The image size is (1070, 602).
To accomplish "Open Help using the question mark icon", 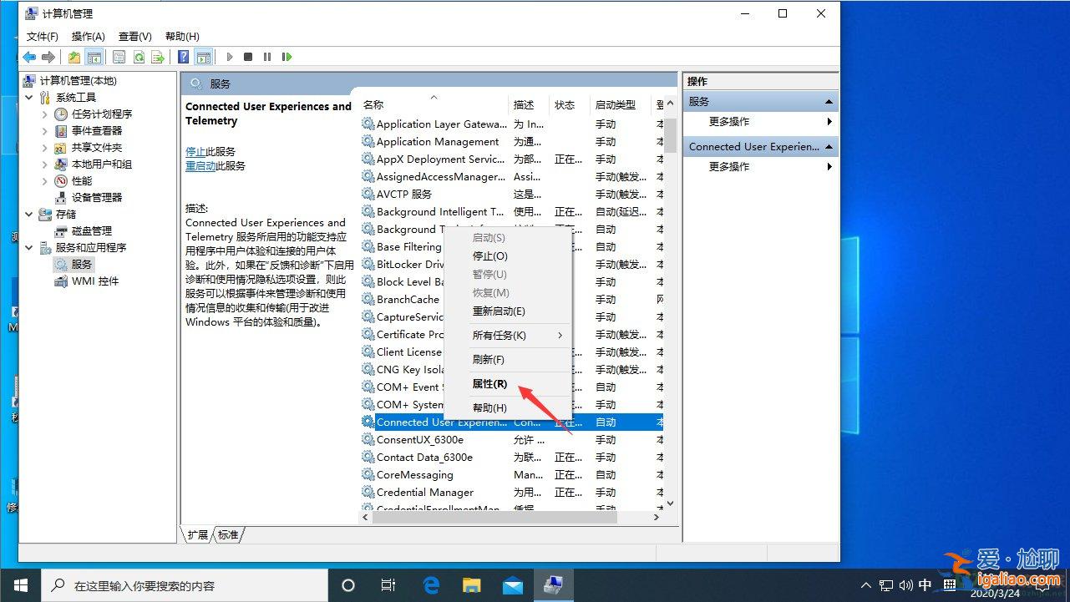I will (x=184, y=56).
